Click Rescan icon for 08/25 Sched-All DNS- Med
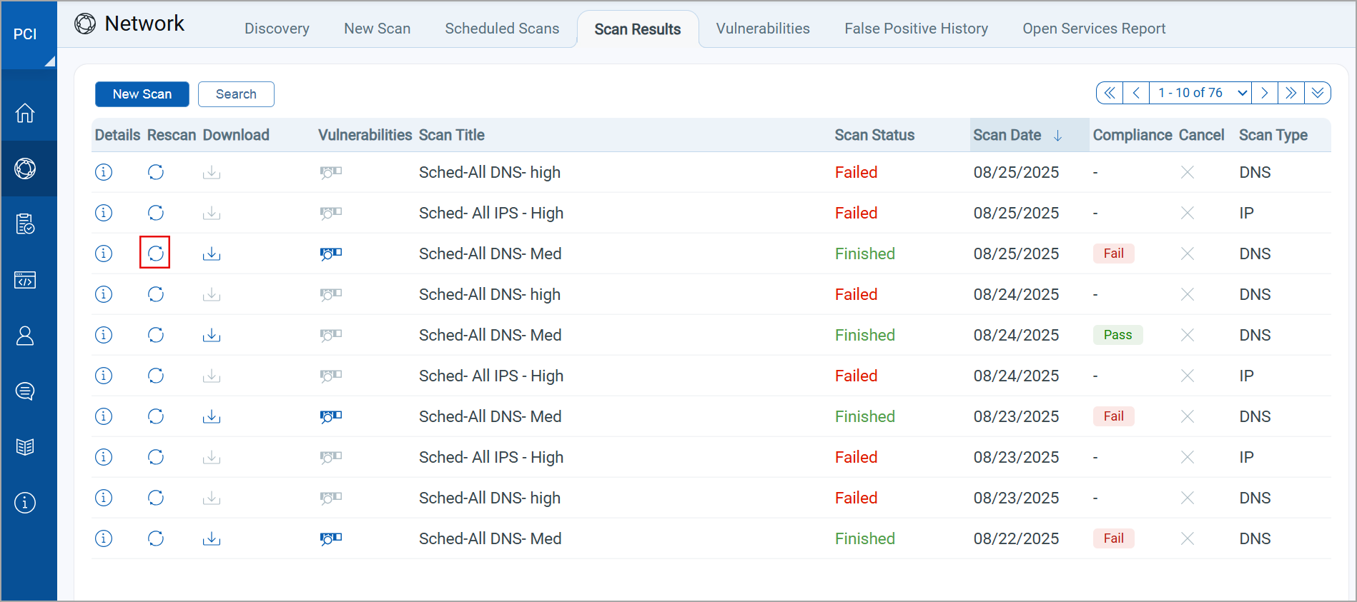Image resolution: width=1357 pixels, height=602 pixels. (155, 253)
